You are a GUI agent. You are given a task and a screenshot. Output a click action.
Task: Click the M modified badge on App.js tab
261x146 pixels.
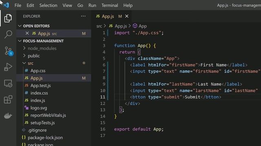pos(120,16)
